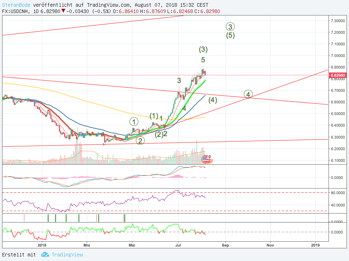Click the 7.30000 price axis label
This screenshot has height=261, width=349.
338,21
